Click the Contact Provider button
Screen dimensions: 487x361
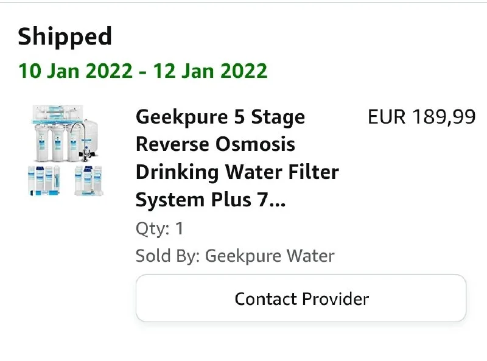click(x=301, y=299)
